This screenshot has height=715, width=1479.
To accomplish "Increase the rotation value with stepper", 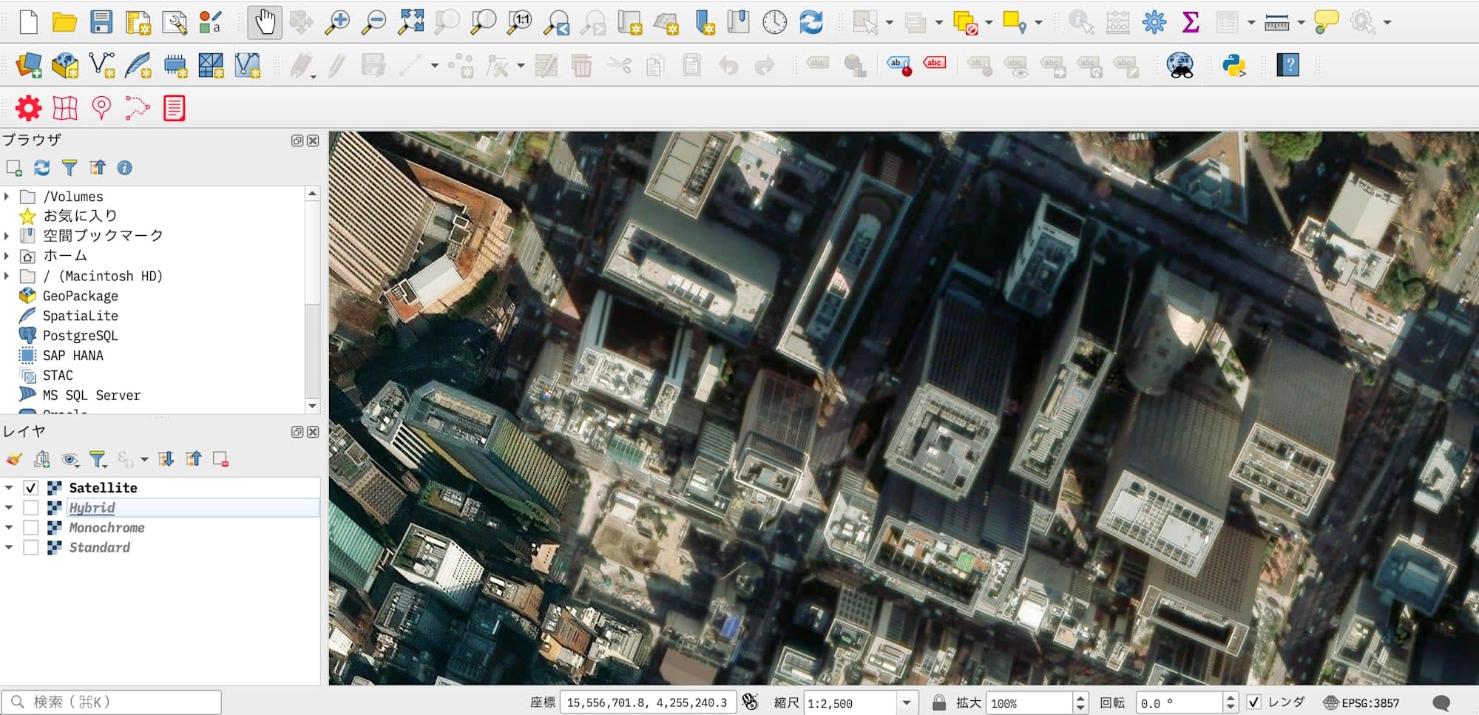I will (1231, 697).
